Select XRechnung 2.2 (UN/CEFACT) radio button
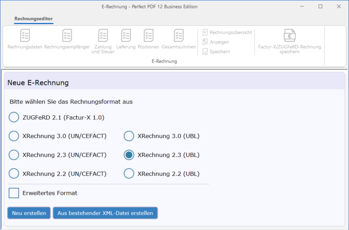 tap(14, 174)
